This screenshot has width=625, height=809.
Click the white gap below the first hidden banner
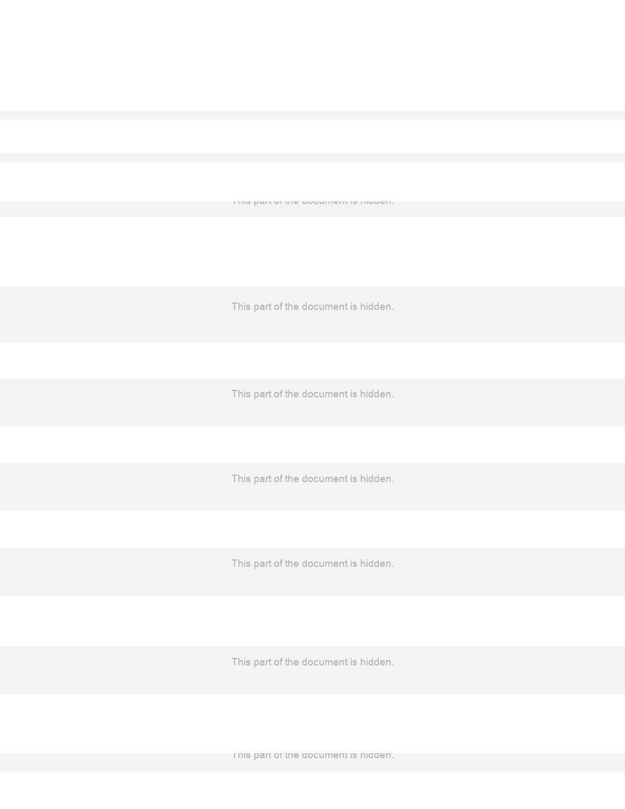(312, 252)
